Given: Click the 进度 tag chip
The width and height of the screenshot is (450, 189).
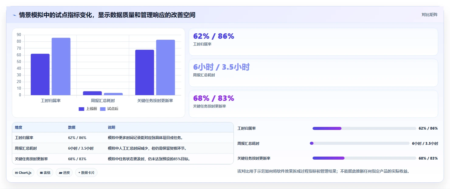Looking at the screenshot, I should tap(64, 173).
